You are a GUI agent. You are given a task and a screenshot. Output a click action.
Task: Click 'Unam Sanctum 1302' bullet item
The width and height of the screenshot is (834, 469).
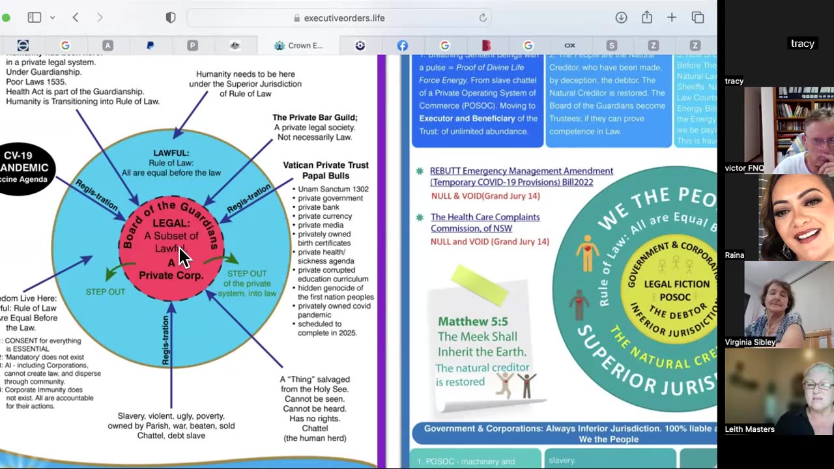pos(334,190)
